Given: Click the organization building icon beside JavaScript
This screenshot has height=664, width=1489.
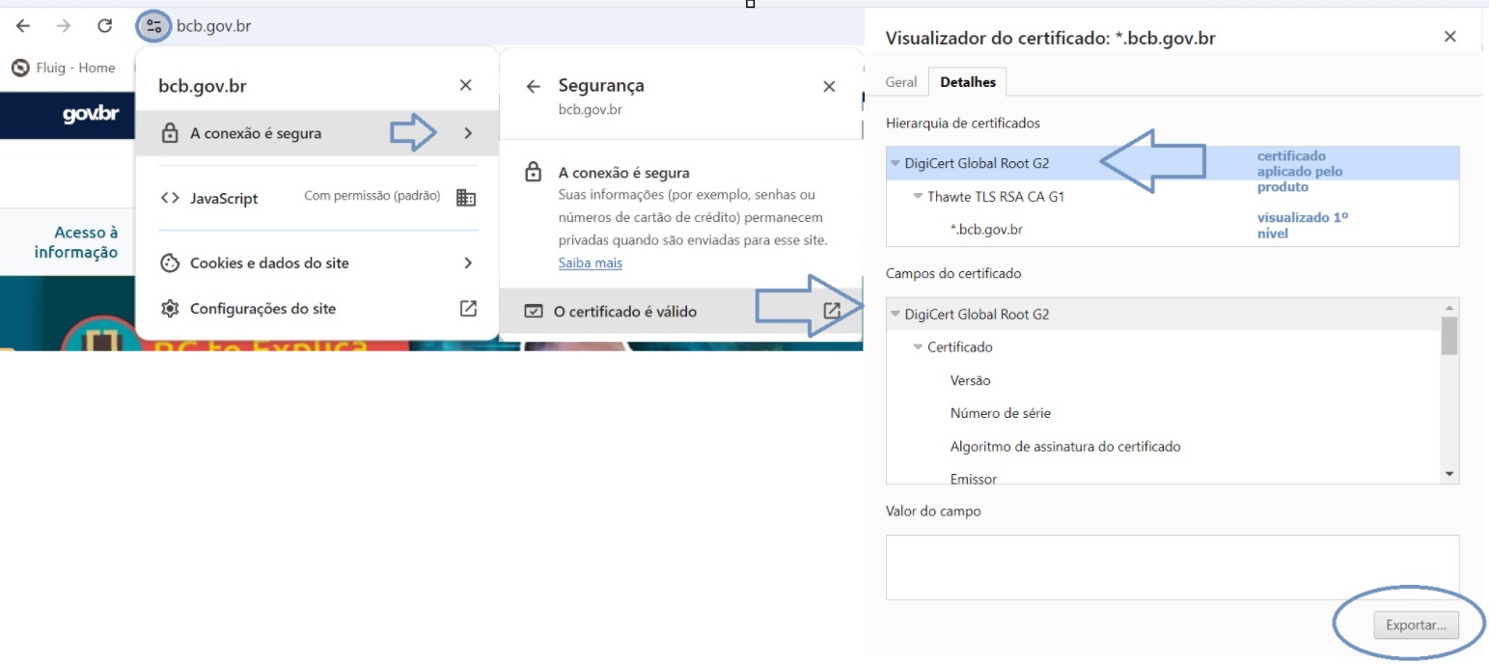Looking at the screenshot, I should 466,198.
